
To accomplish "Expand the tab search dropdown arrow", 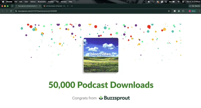I will [12, 6].
